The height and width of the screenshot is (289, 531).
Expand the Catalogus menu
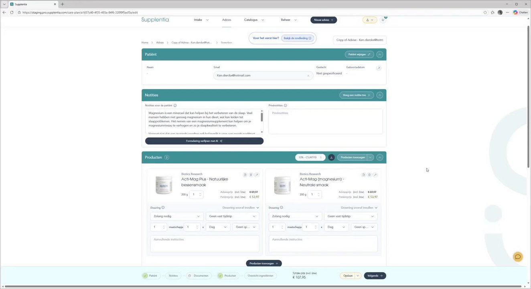[254, 20]
